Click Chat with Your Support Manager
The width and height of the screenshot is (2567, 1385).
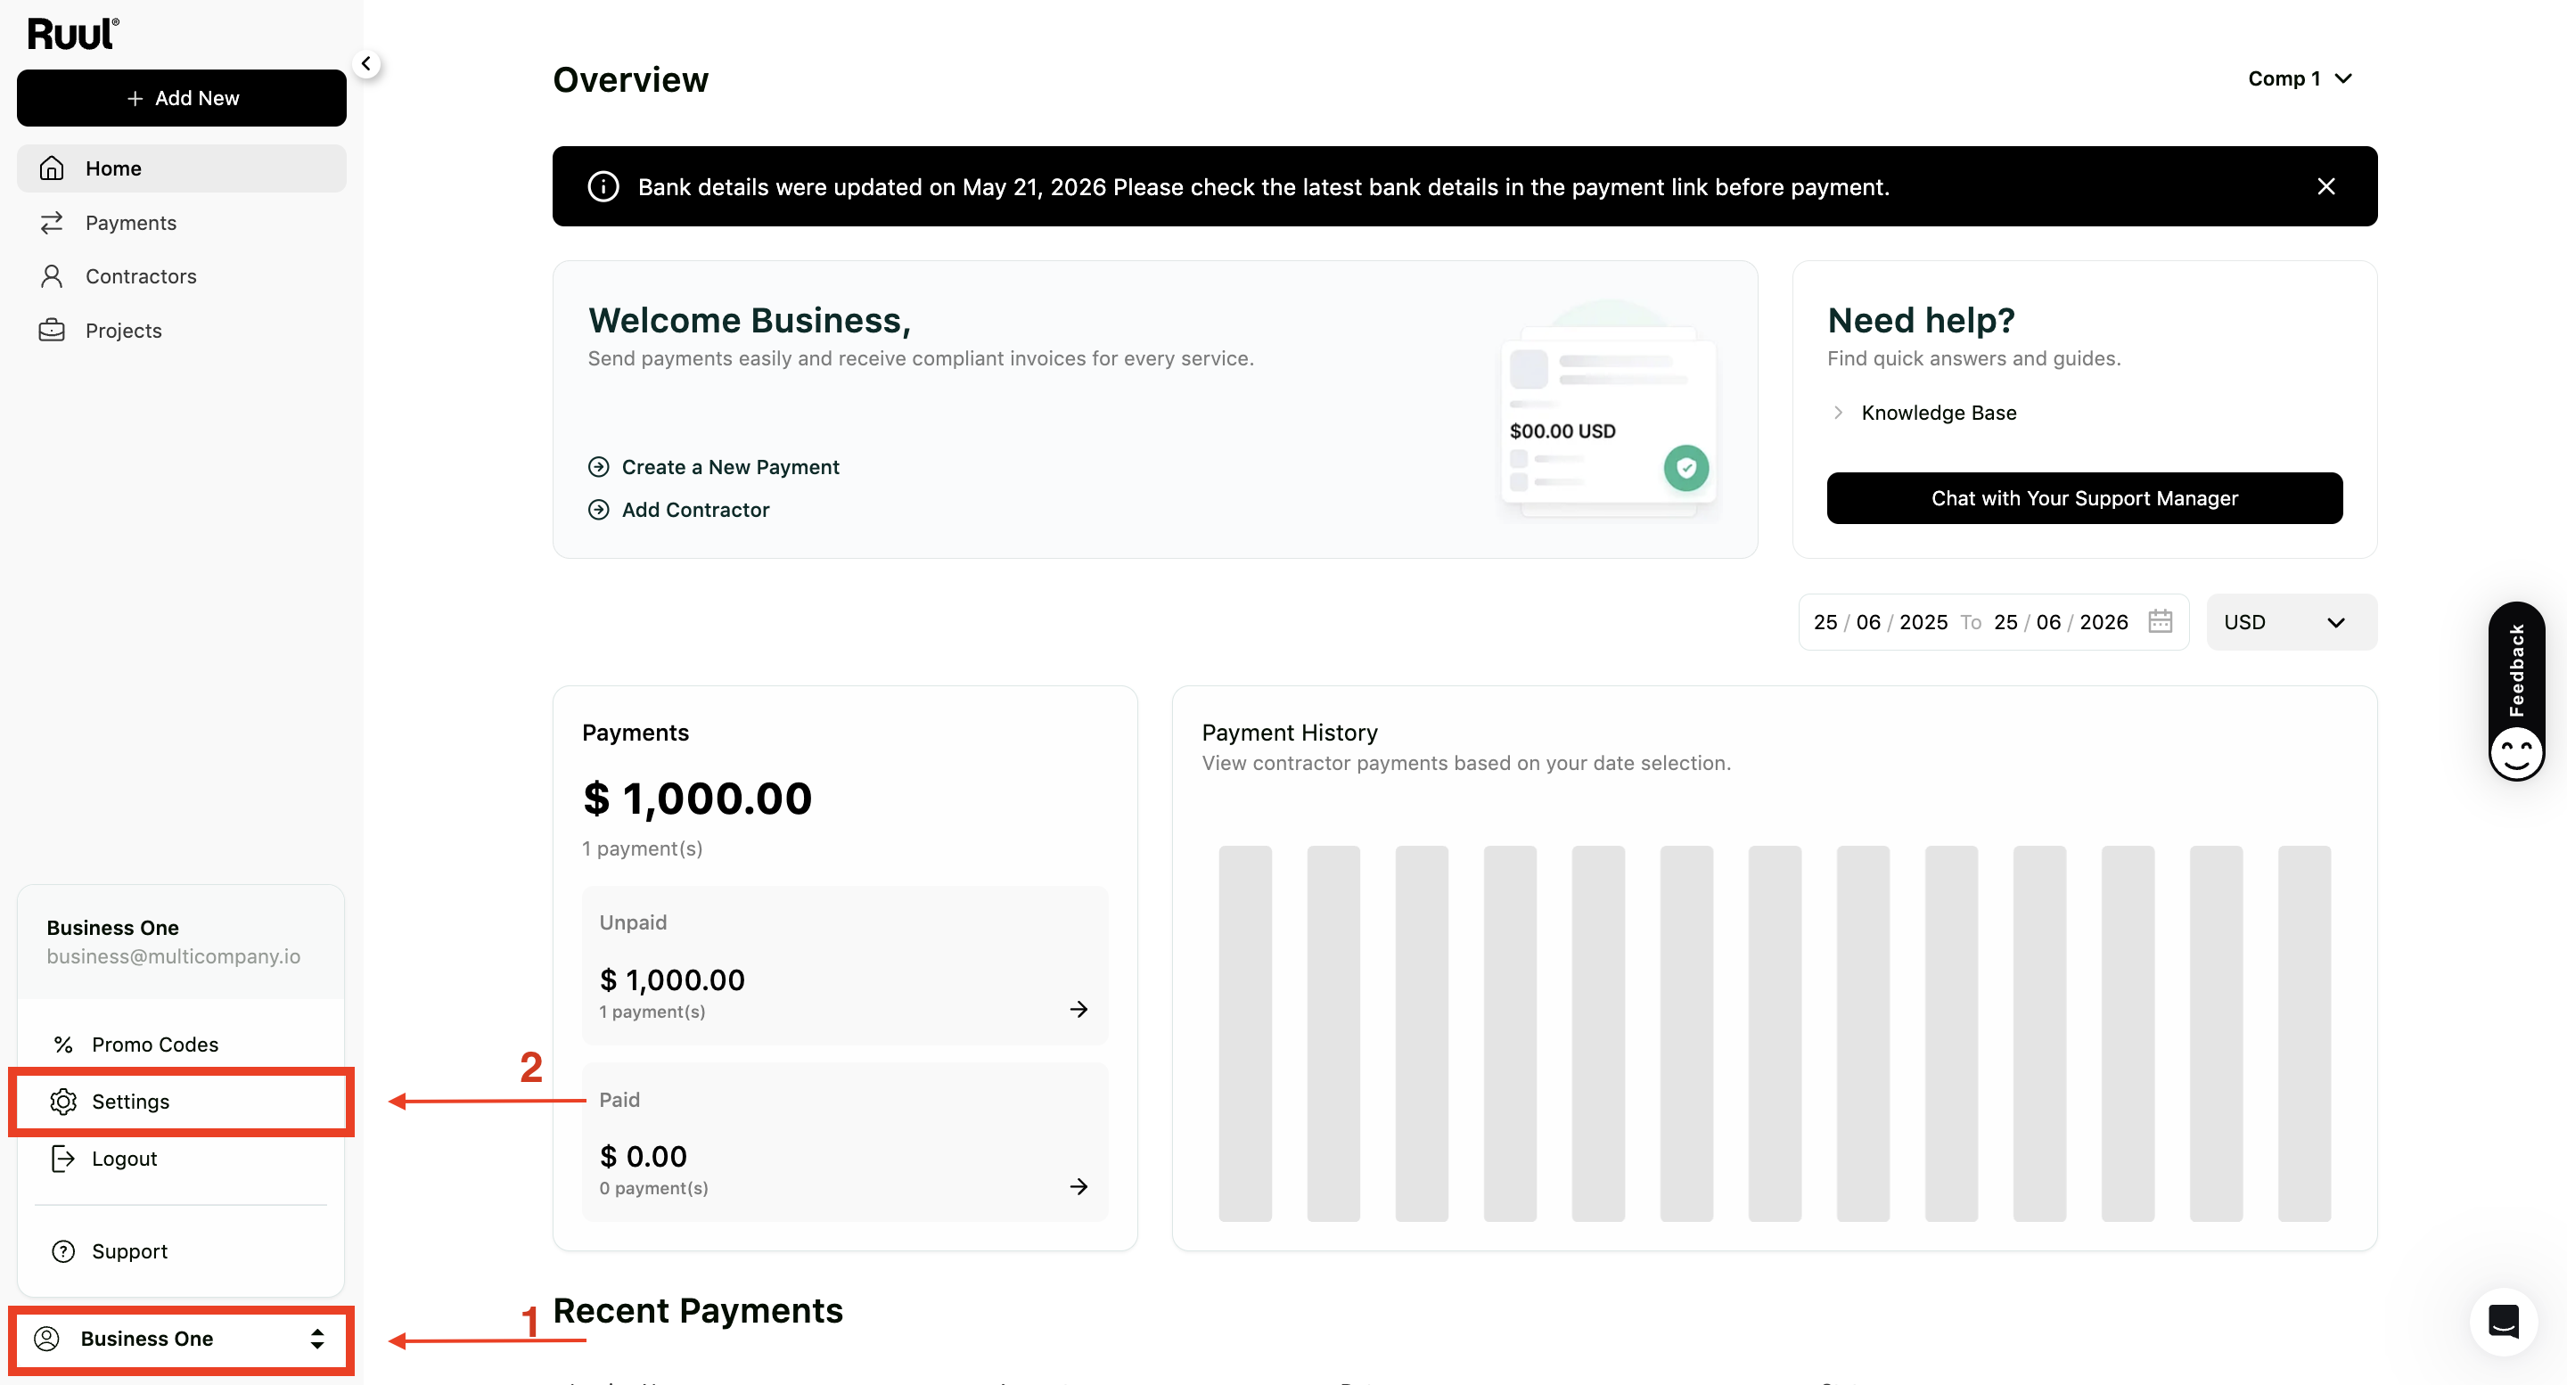tap(2084, 498)
